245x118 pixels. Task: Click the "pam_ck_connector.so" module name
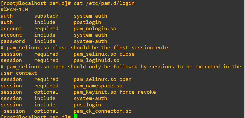point(102,111)
